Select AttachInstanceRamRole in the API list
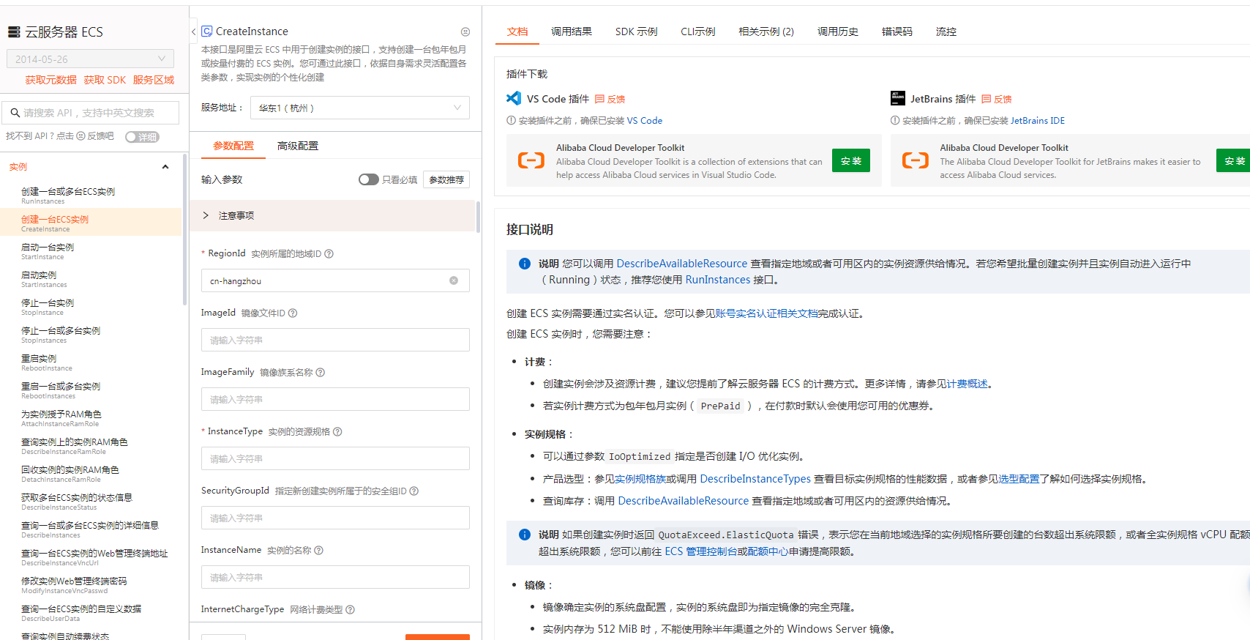1250x640 pixels. coord(91,418)
